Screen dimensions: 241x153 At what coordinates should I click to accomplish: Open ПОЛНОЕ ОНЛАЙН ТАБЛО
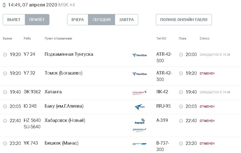(184, 20)
